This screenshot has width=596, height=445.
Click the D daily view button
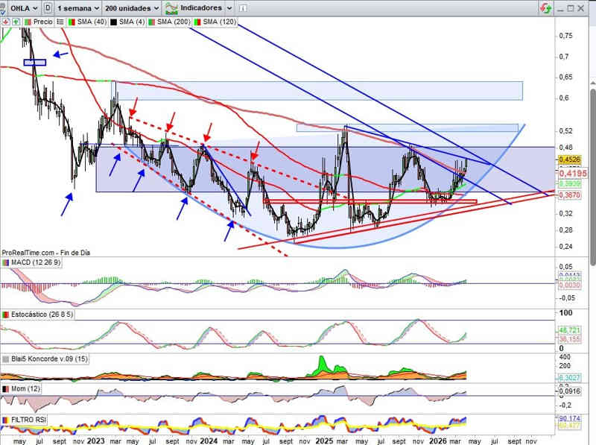pos(48,7)
